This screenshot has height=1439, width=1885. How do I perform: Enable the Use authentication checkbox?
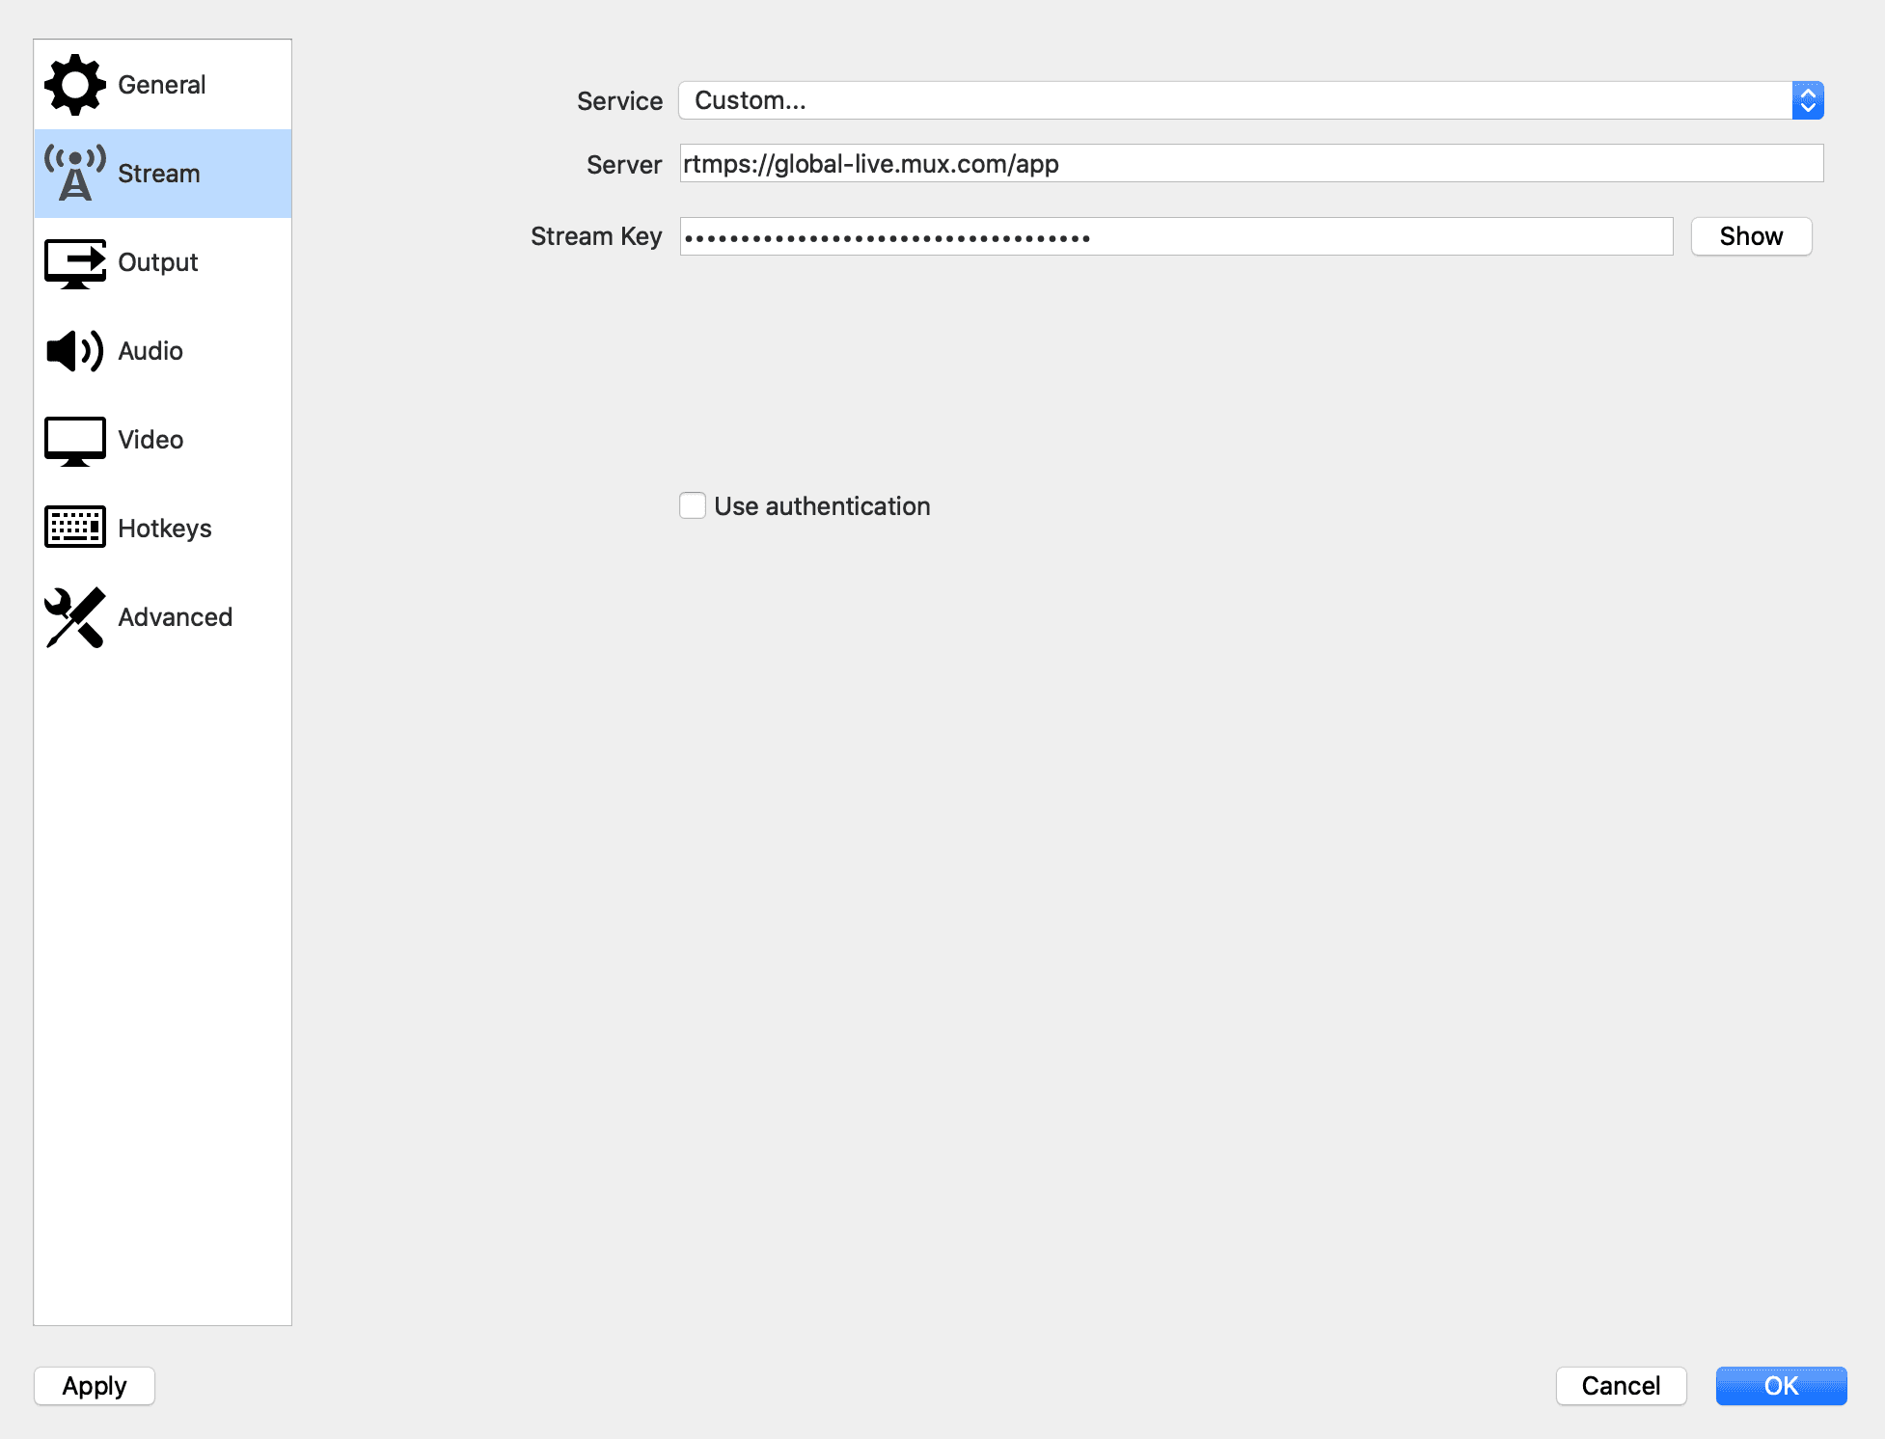[x=693, y=505]
